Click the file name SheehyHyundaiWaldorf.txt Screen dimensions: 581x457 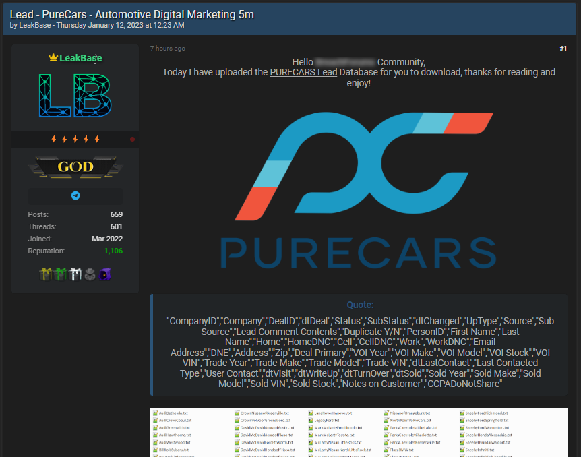point(487,442)
